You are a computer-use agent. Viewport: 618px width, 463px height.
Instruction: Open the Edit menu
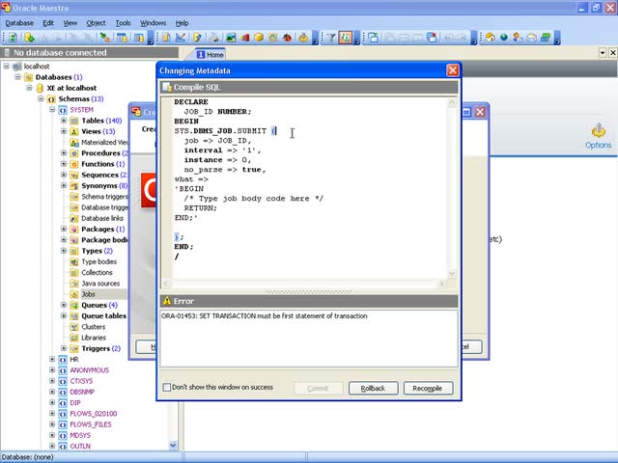(x=48, y=23)
